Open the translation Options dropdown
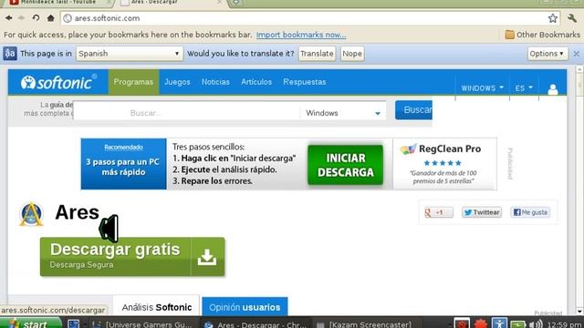The image size is (584, 328). (x=547, y=54)
